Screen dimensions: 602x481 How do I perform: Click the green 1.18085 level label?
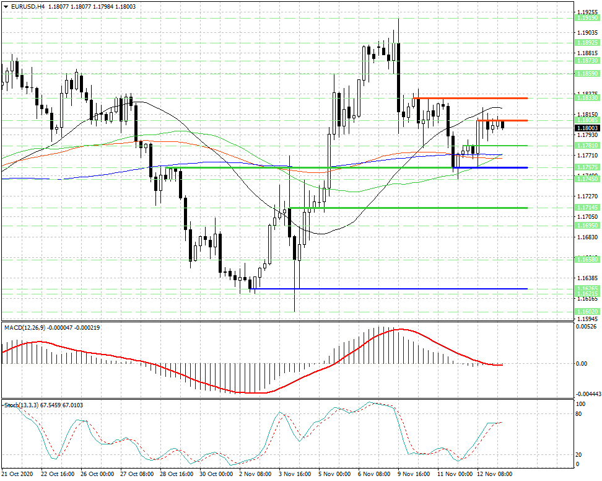point(587,120)
